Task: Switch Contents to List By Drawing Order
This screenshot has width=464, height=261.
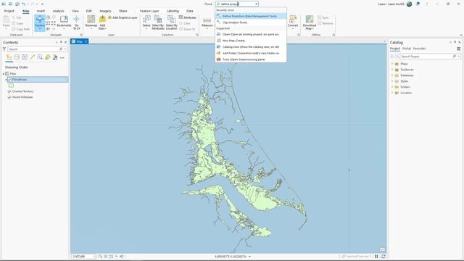Action: tap(9, 57)
